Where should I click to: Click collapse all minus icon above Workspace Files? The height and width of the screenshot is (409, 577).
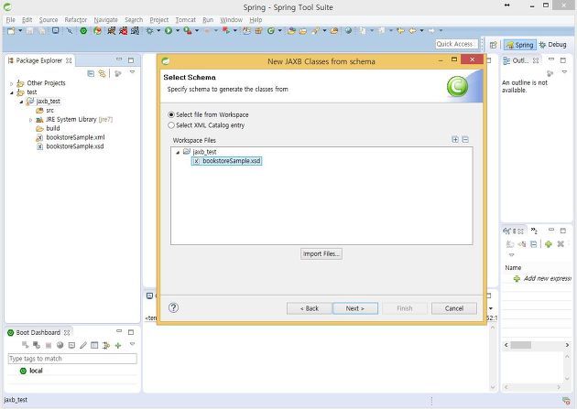[x=465, y=139]
